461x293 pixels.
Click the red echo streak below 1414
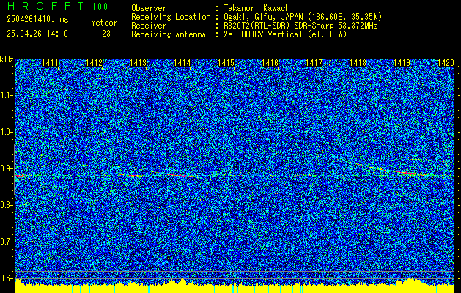(x=177, y=175)
